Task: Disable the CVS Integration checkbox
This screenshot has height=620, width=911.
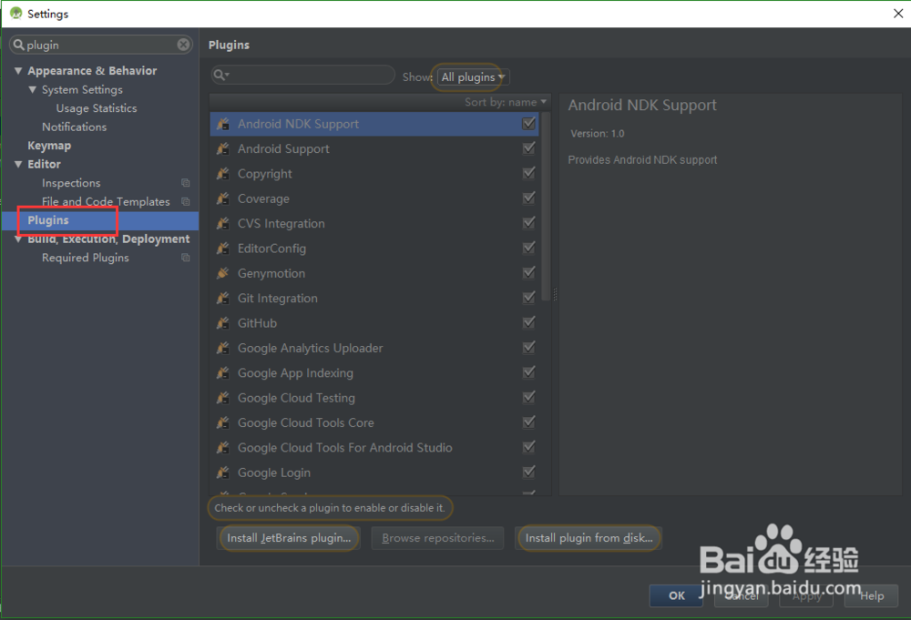Action: (528, 223)
